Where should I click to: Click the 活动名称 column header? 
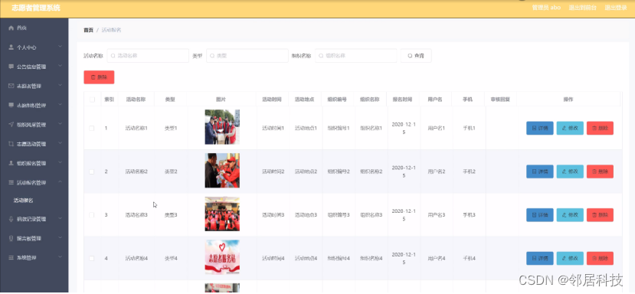[136, 100]
